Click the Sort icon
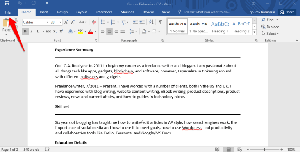 click(151, 22)
